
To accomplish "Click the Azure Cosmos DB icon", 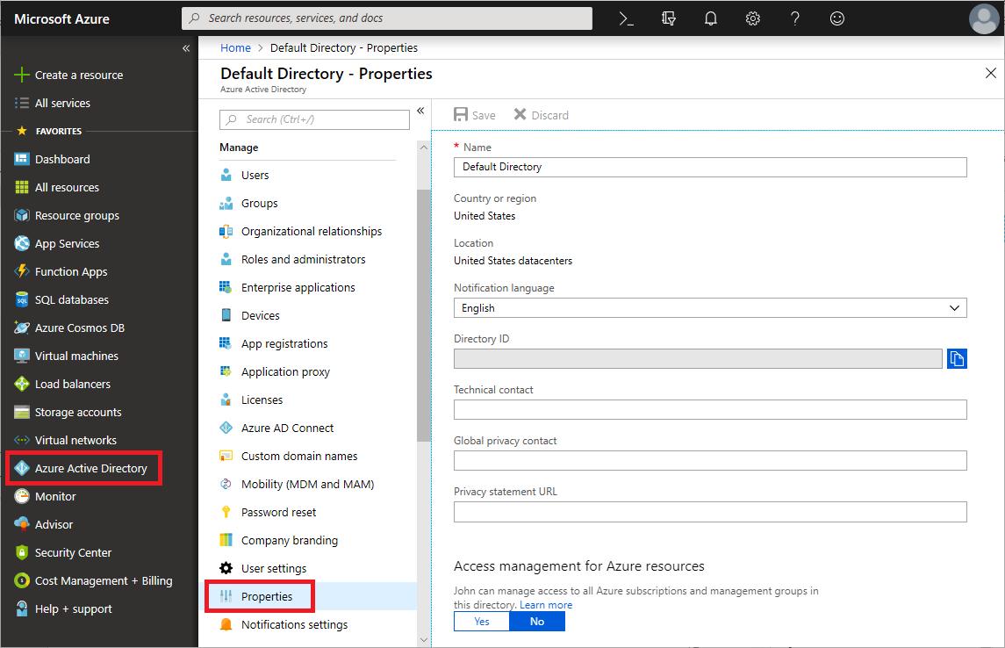I will tap(22, 328).
